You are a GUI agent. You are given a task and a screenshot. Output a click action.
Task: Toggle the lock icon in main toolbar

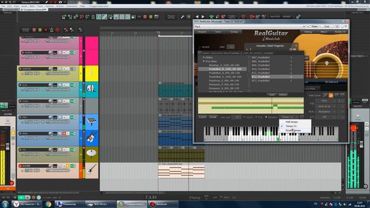point(133,17)
